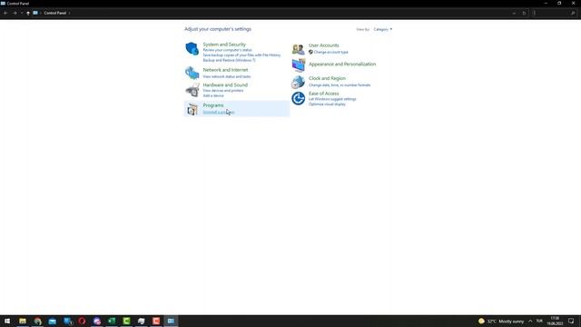
Task: Open Ease of Access heading link
Action: point(324,94)
